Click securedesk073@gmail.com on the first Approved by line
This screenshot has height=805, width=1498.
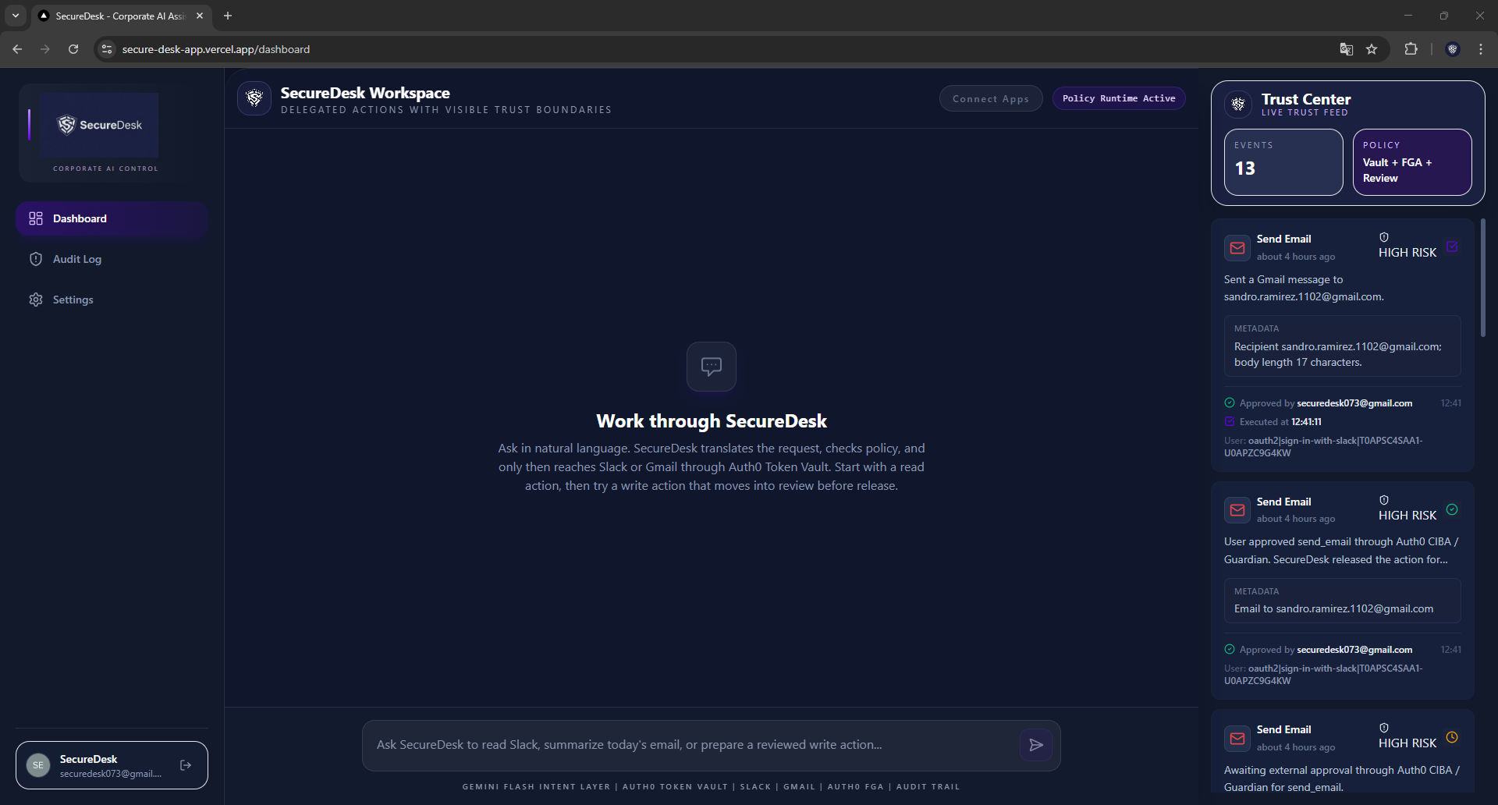point(1354,403)
